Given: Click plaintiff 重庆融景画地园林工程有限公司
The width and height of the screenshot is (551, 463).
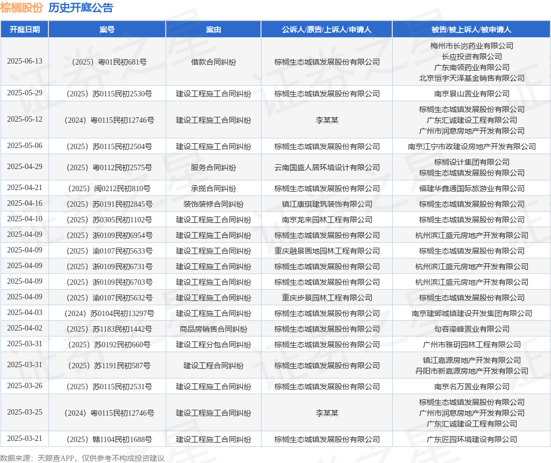Looking at the screenshot, I should [x=327, y=251].
